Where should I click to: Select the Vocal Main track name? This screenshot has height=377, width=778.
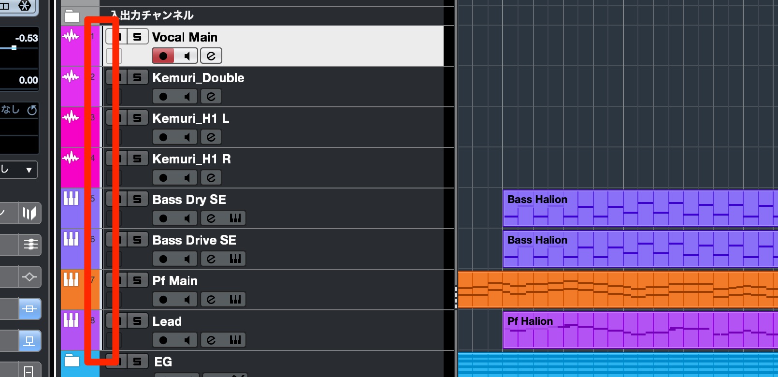coord(185,37)
